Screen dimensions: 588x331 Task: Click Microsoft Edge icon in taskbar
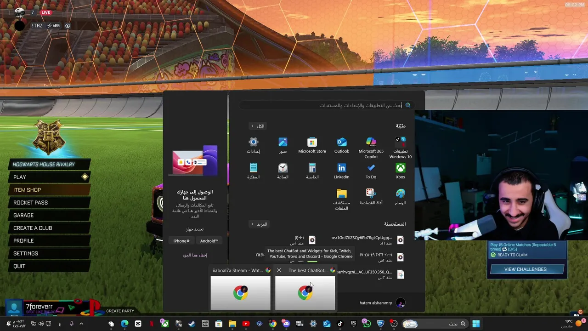click(x=124, y=324)
